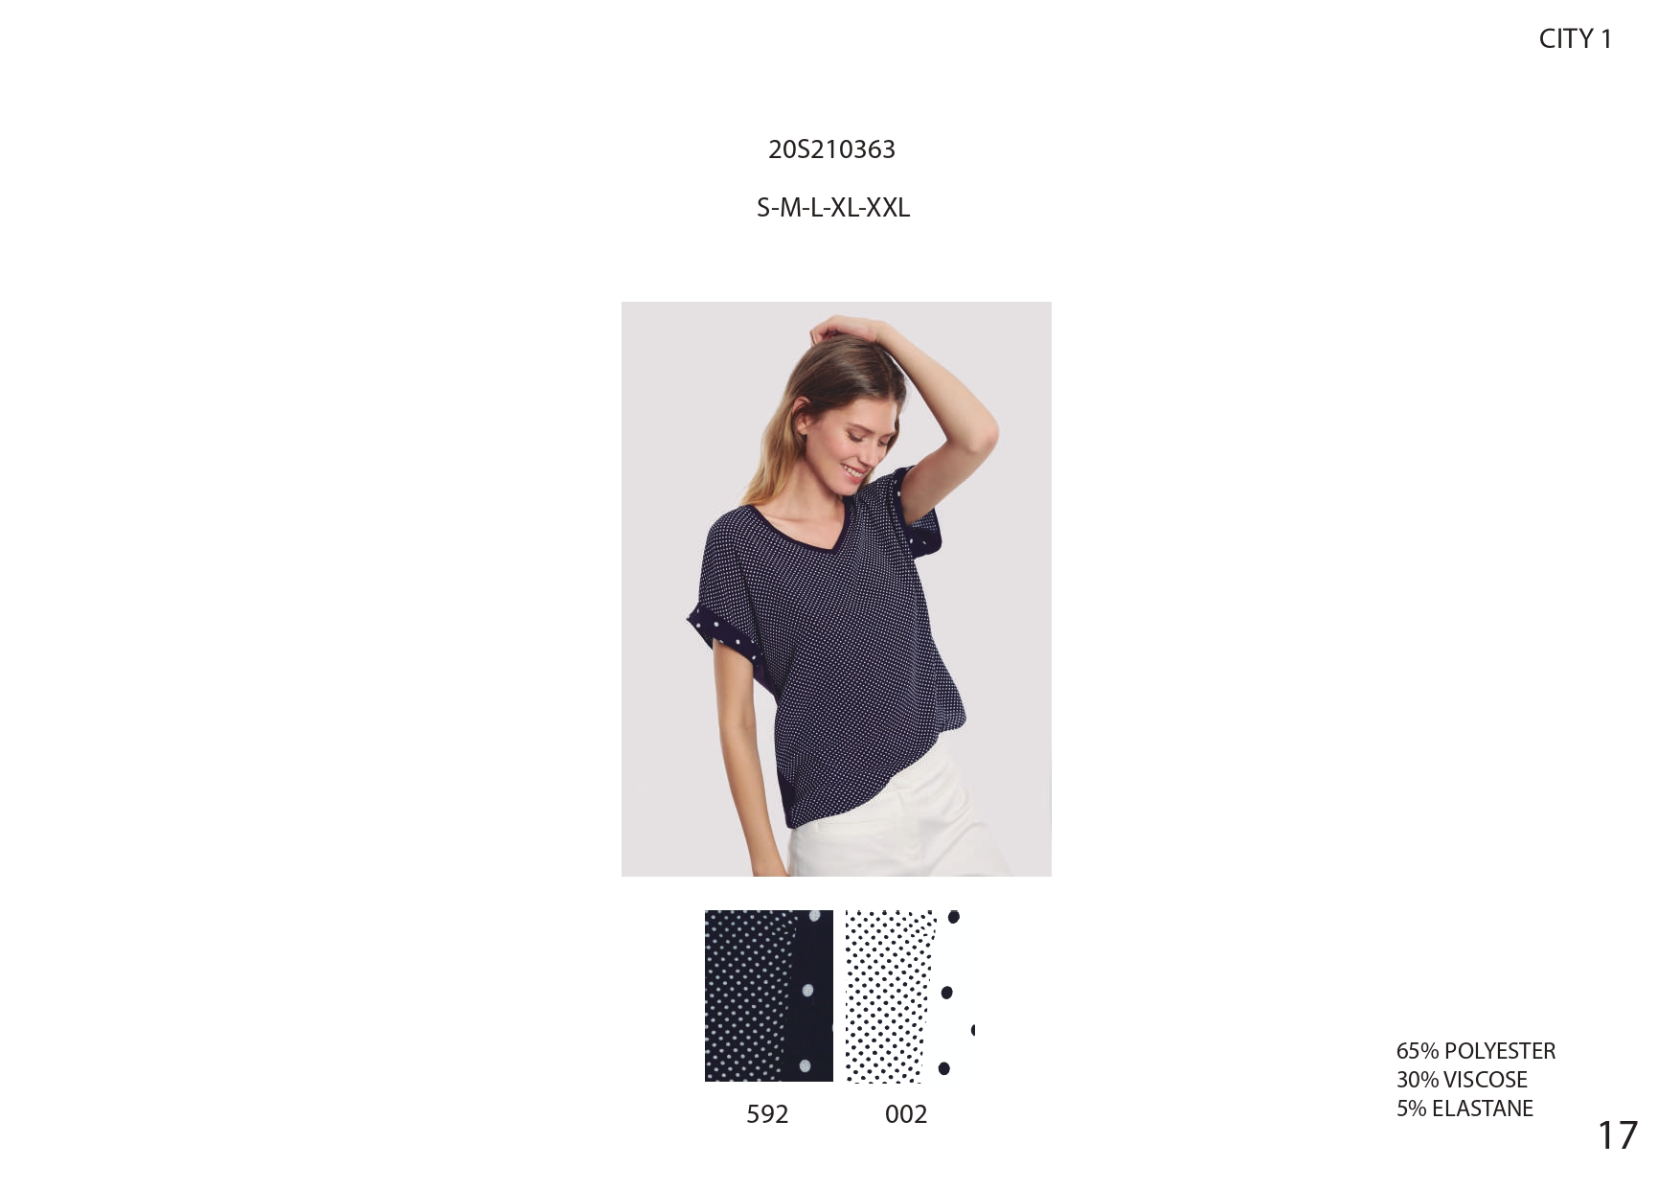The width and height of the screenshot is (1680, 1189).
Task: Select the navy polka dot swatch 592
Action: coord(769,995)
